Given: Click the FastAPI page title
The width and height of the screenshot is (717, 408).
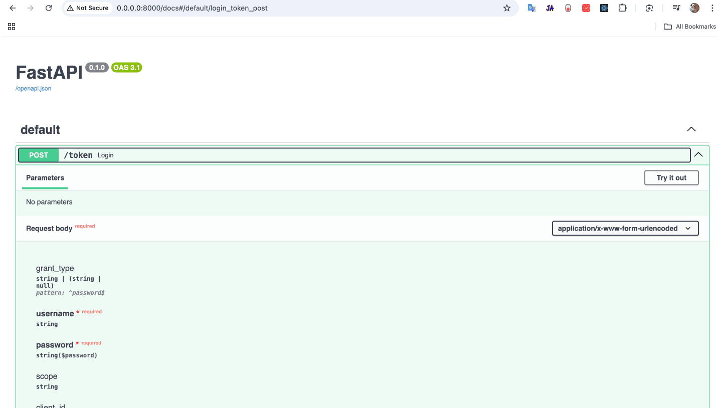Looking at the screenshot, I should (49, 73).
